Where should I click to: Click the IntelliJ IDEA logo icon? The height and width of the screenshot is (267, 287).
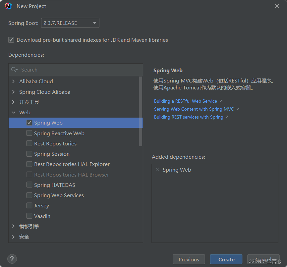[8, 6]
